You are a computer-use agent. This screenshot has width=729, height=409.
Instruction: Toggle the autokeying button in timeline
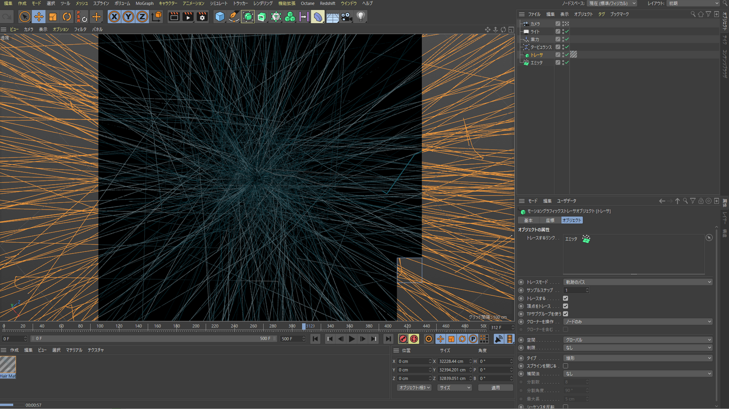pos(414,339)
